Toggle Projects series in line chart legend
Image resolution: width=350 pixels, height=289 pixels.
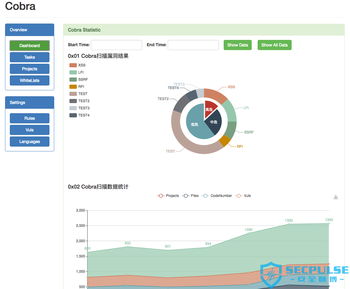click(168, 196)
